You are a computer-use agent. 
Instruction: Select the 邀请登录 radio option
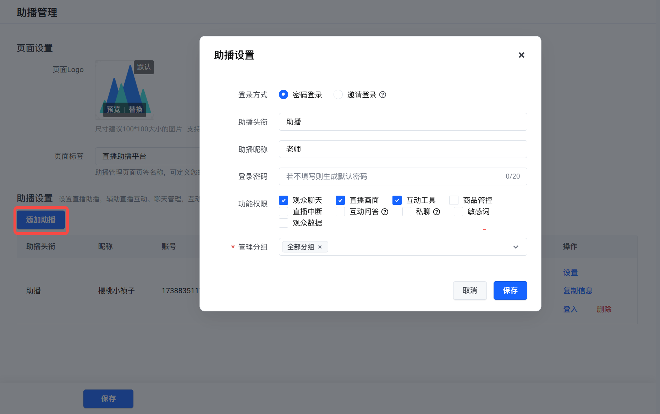pos(338,94)
